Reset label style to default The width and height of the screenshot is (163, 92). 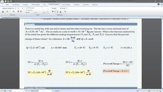65,11
